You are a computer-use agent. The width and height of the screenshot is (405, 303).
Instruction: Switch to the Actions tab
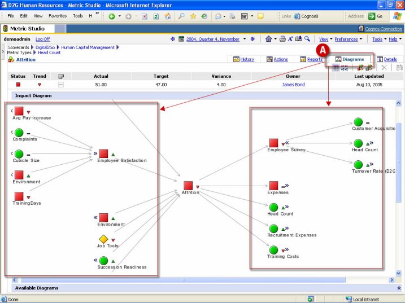pyautogui.click(x=277, y=59)
